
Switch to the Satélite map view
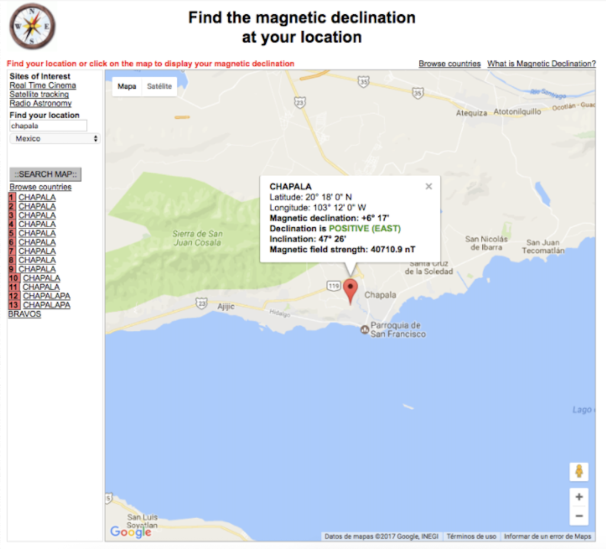pyautogui.click(x=159, y=86)
